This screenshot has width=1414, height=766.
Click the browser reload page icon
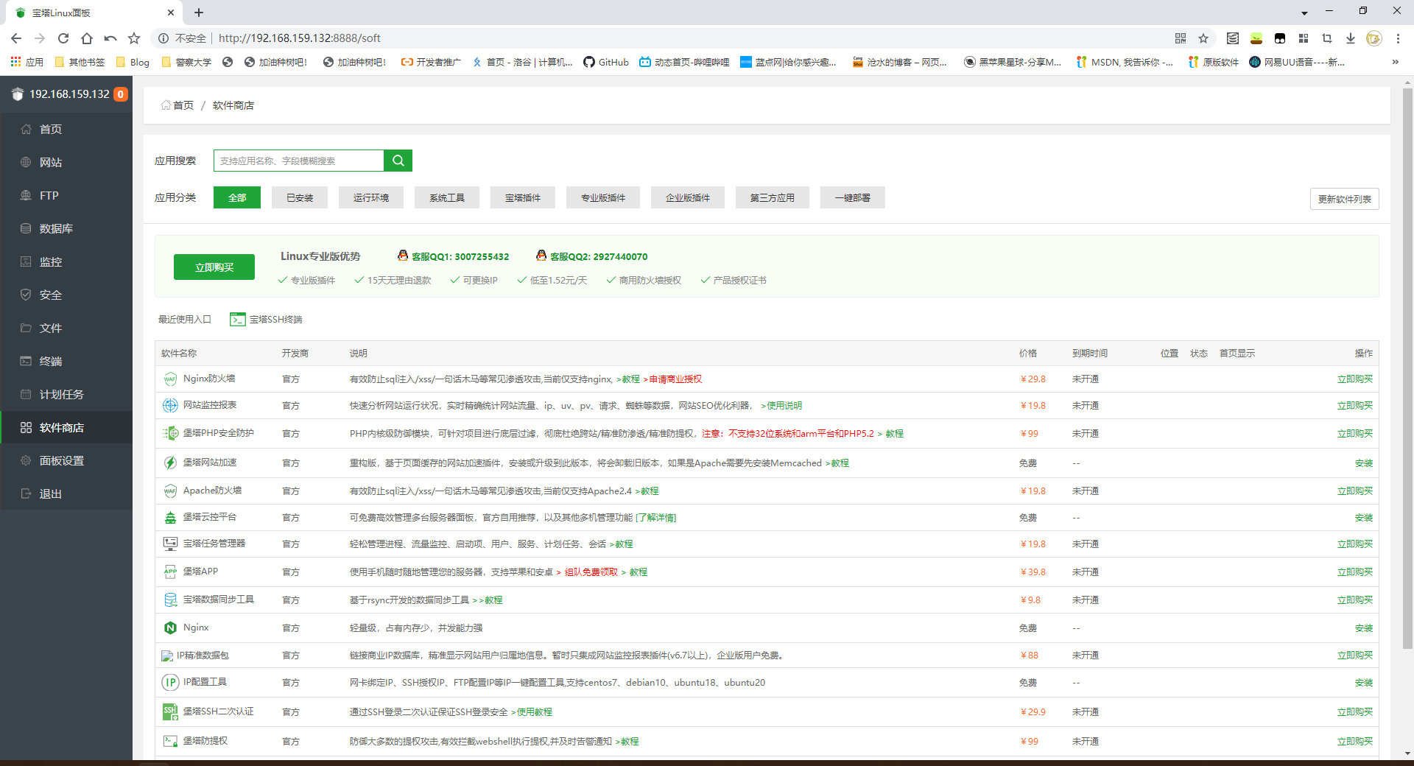[63, 38]
